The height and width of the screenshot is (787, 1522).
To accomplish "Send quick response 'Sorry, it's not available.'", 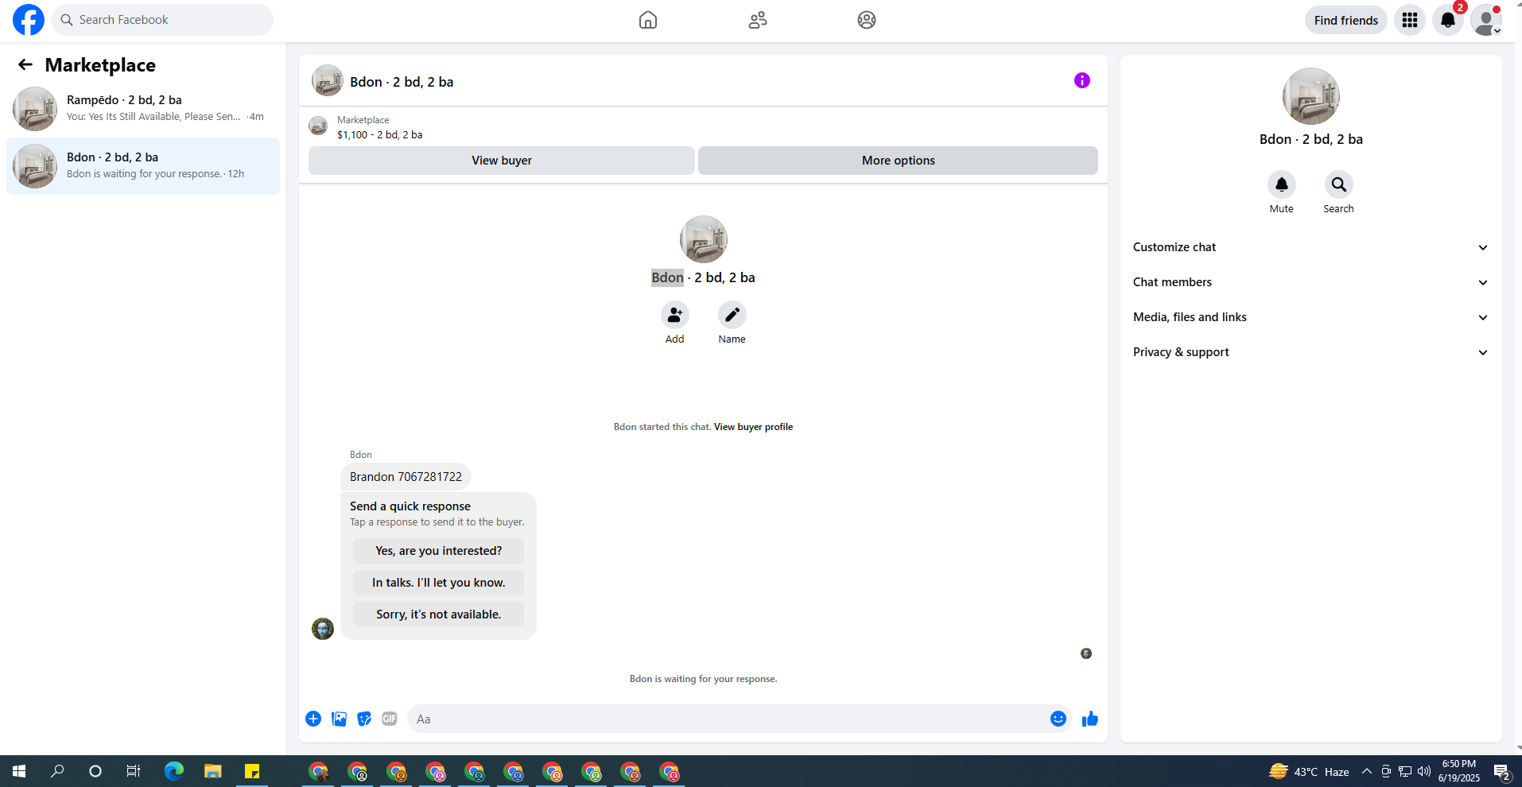I will coord(439,614).
